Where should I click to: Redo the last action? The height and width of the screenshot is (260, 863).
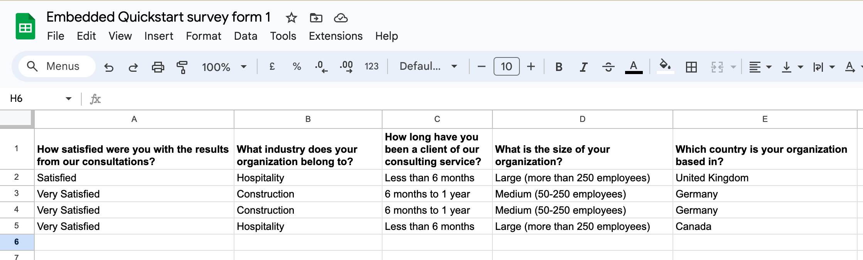(x=133, y=66)
